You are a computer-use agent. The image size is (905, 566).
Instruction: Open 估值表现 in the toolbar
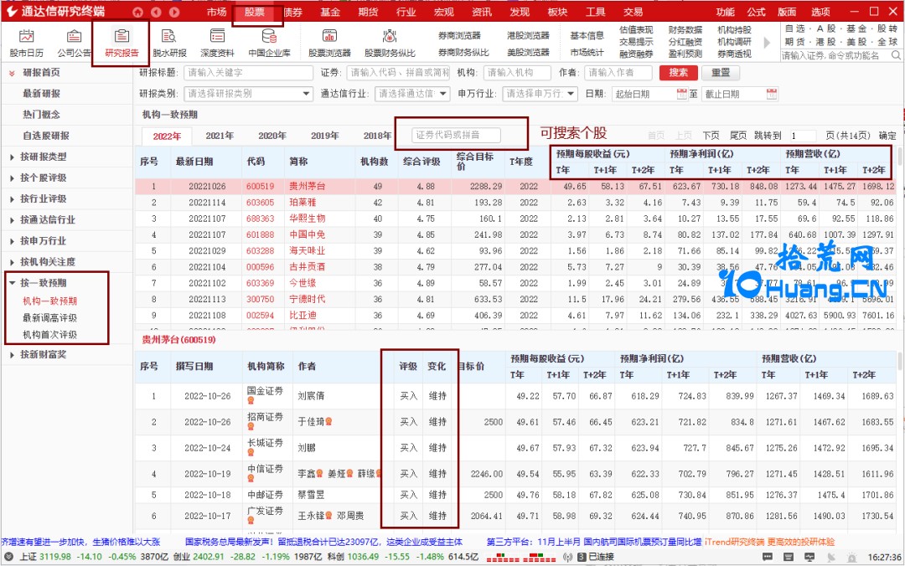click(x=636, y=30)
